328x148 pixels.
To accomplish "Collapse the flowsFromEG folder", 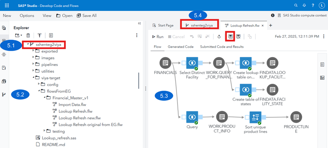I will pos(39,91).
